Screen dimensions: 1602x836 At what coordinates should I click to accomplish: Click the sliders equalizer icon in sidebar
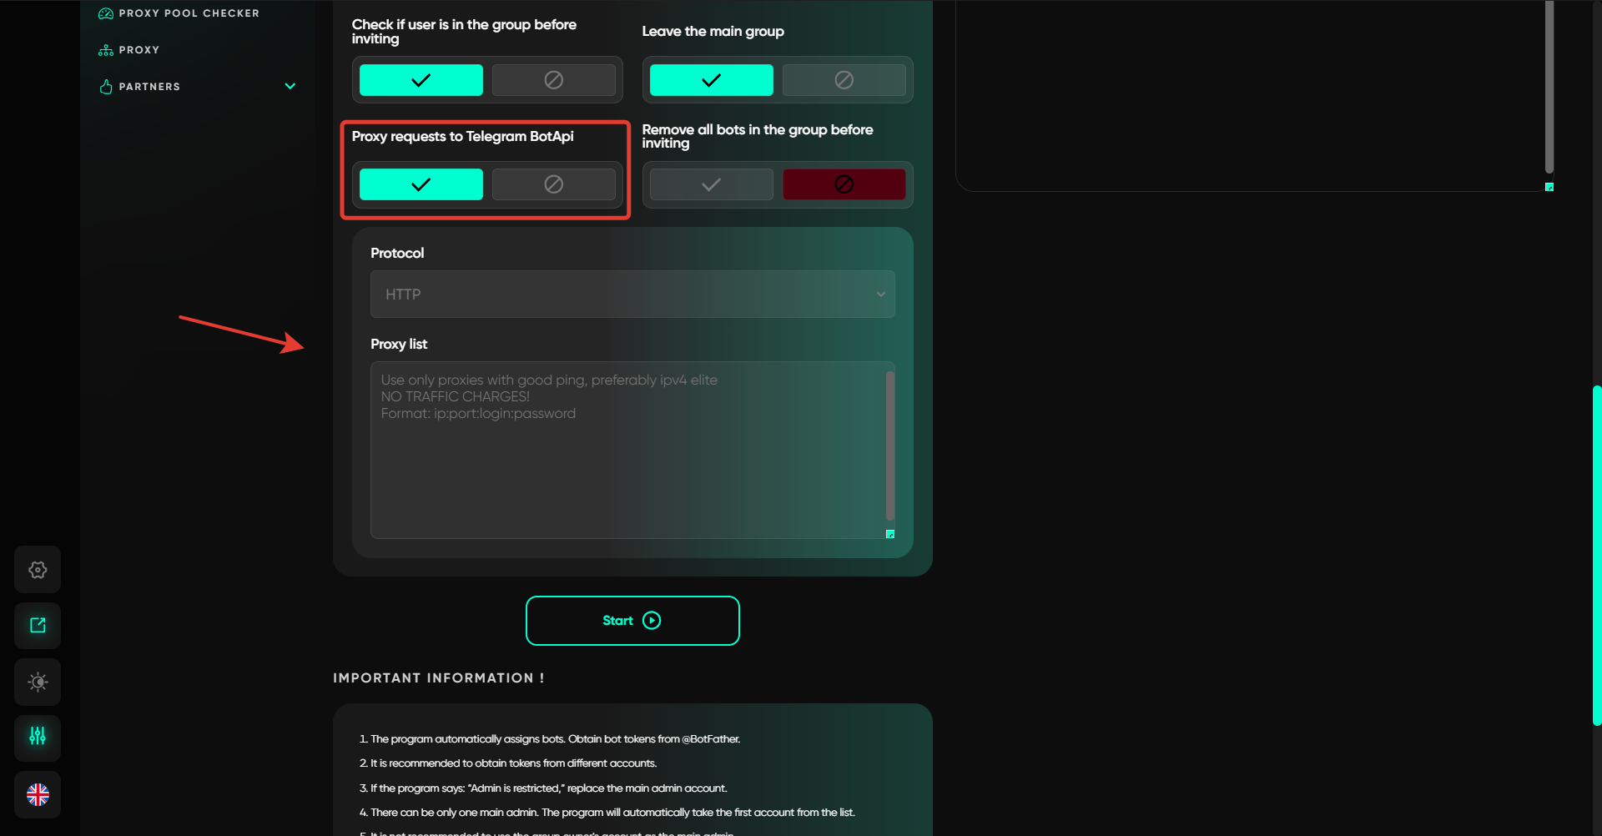pos(38,737)
